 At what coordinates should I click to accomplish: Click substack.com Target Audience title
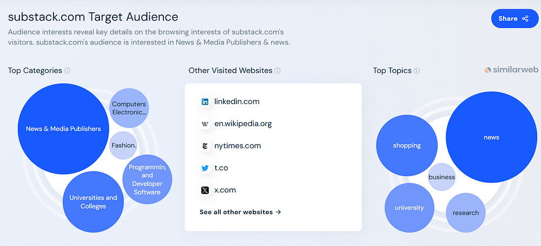click(x=93, y=17)
